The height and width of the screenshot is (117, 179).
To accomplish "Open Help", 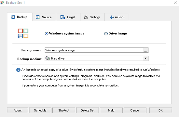I will point(111,110).
